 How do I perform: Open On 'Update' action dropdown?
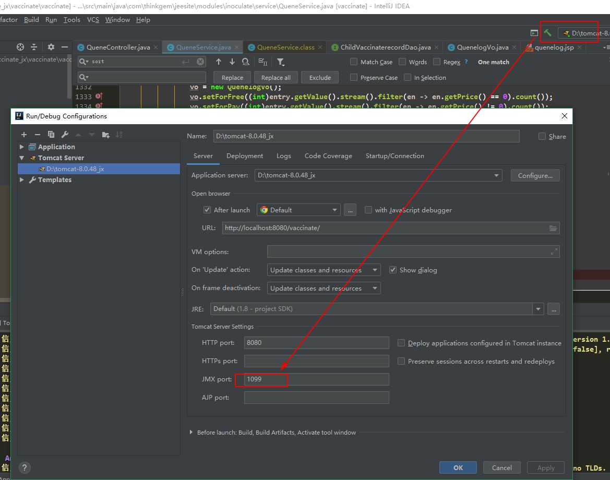(x=324, y=270)
